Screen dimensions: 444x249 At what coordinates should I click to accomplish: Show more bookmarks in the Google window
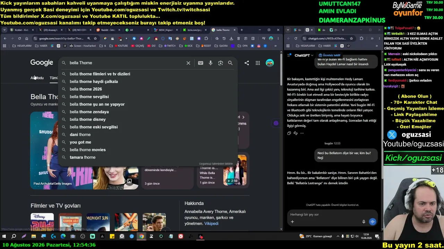[x=275, y=46]
